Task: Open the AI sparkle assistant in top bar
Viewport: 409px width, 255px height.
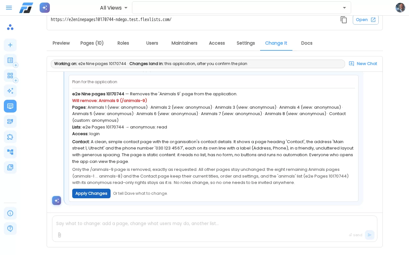Action: (x=45, y=8)
